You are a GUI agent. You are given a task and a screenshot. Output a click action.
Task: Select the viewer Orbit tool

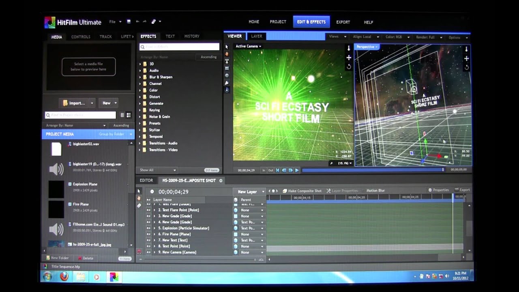[x=227, y=90]
